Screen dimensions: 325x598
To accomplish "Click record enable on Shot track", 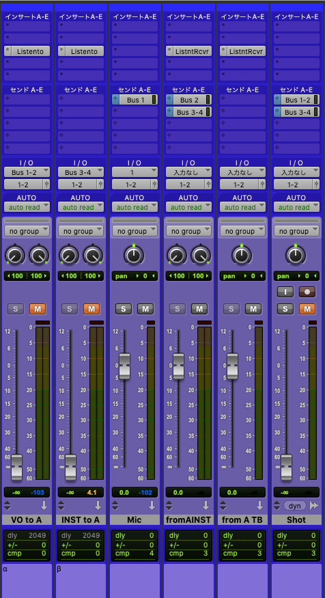I will point(307,292).
